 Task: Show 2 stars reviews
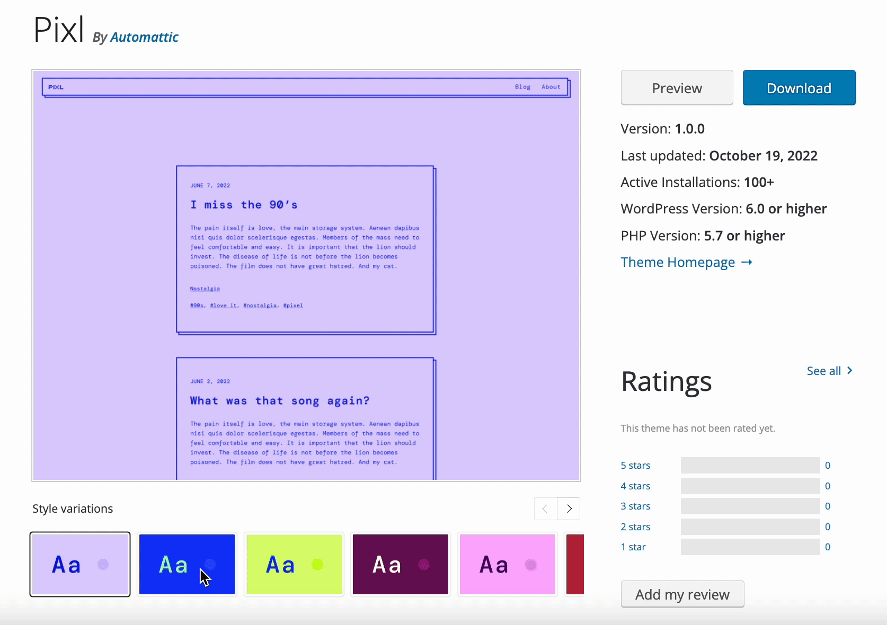635,527
